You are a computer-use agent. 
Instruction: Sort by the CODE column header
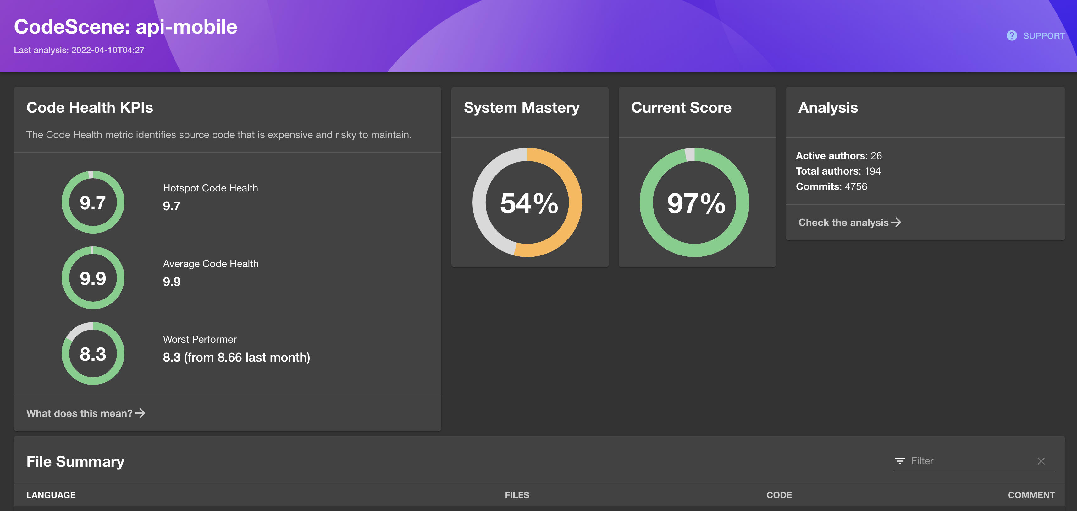tap(779, 495)
